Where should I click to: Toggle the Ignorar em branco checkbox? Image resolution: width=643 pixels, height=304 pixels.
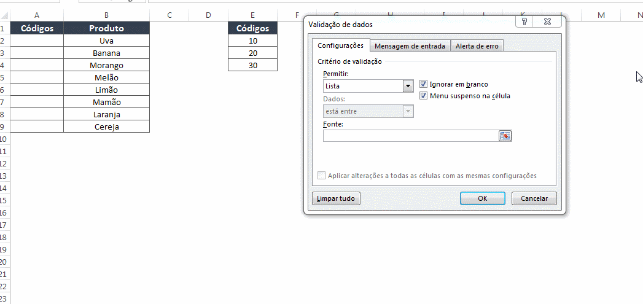(x=423, y=84)
